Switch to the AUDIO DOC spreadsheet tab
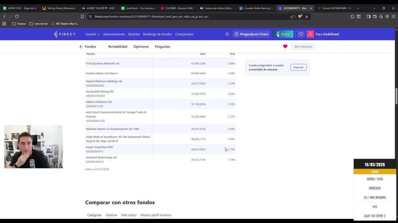 [20, 8]
